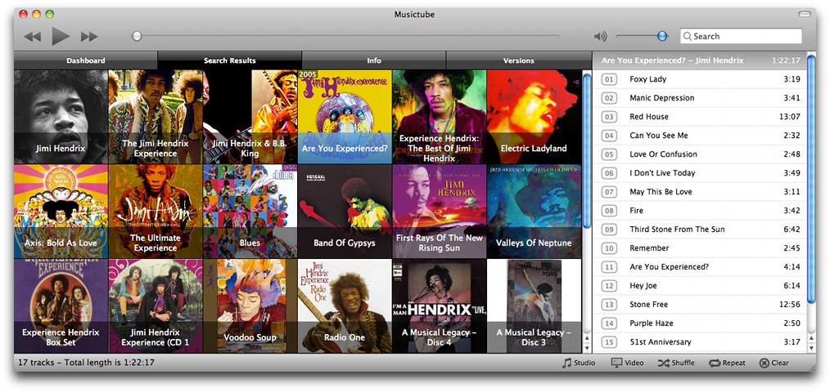The image size is (830, 392).
Task: Open The Ultimate Experience album
Action: [x=156, y=212]
